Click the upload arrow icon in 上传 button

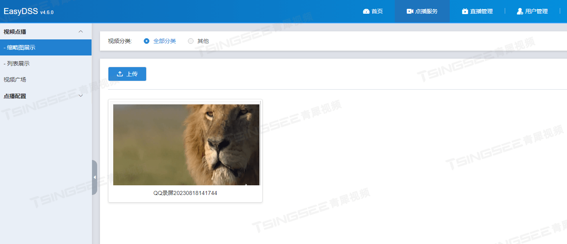coord(120,74)
